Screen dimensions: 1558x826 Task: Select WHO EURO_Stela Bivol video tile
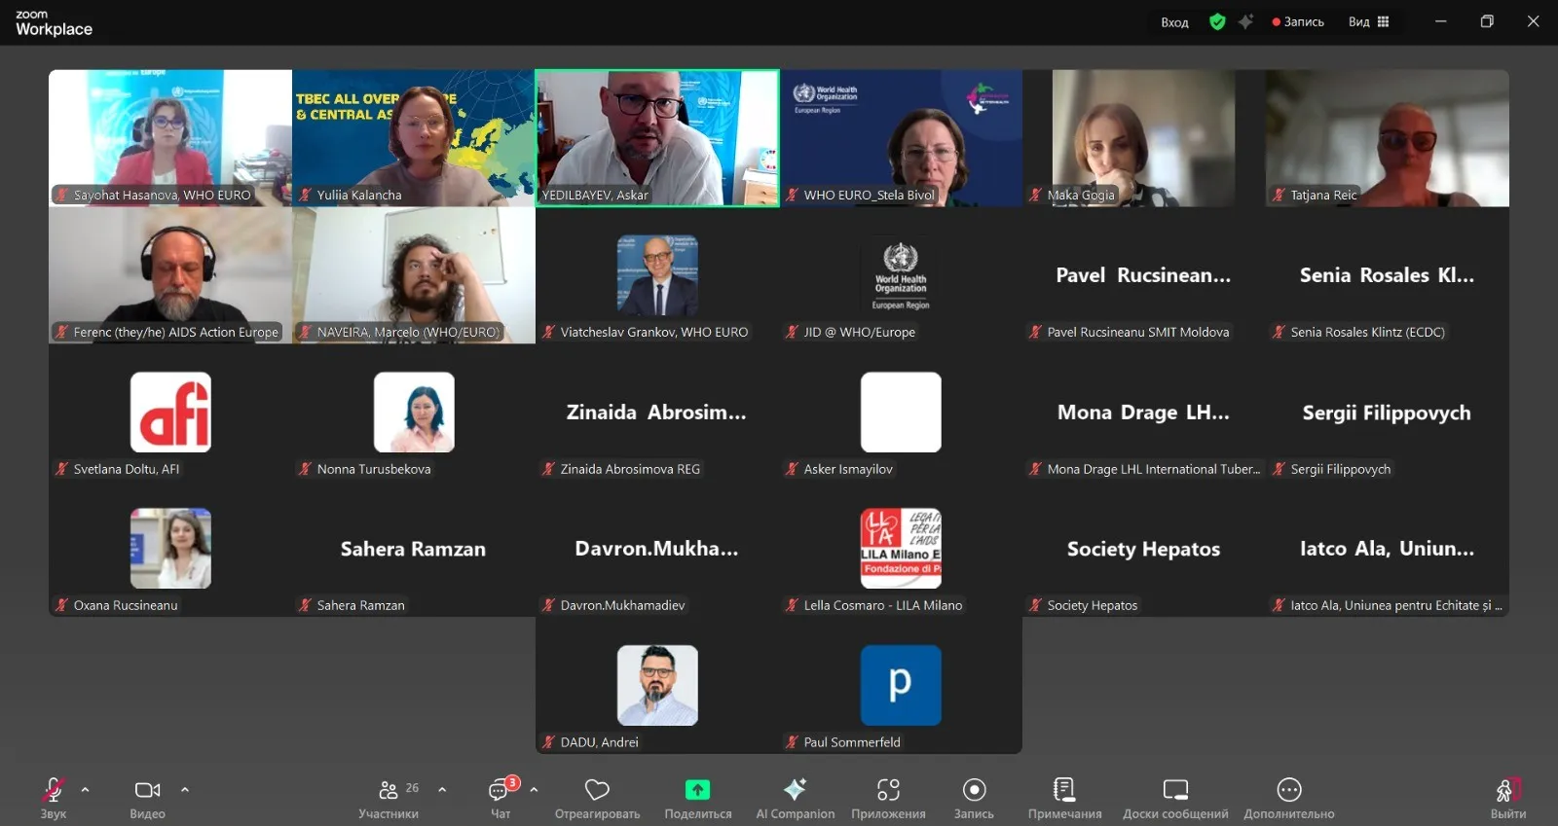pyautogui.click(x=901, y=138)
